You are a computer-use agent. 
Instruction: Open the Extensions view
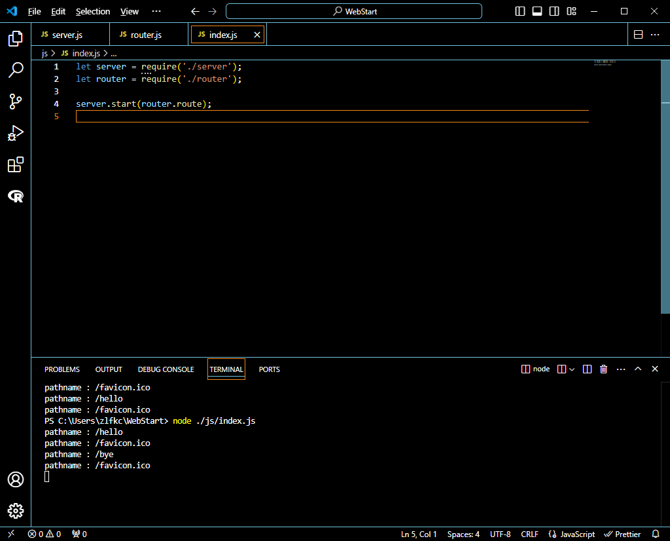tap(16, 164)
